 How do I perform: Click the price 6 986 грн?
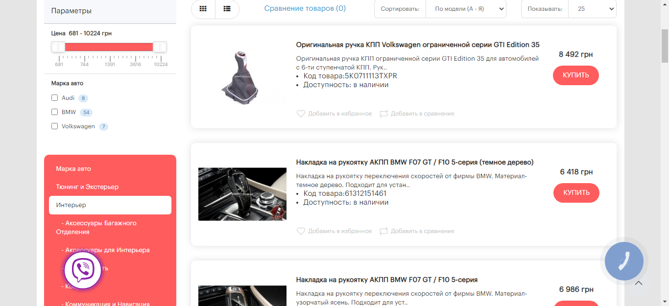(x=576, y=289)
